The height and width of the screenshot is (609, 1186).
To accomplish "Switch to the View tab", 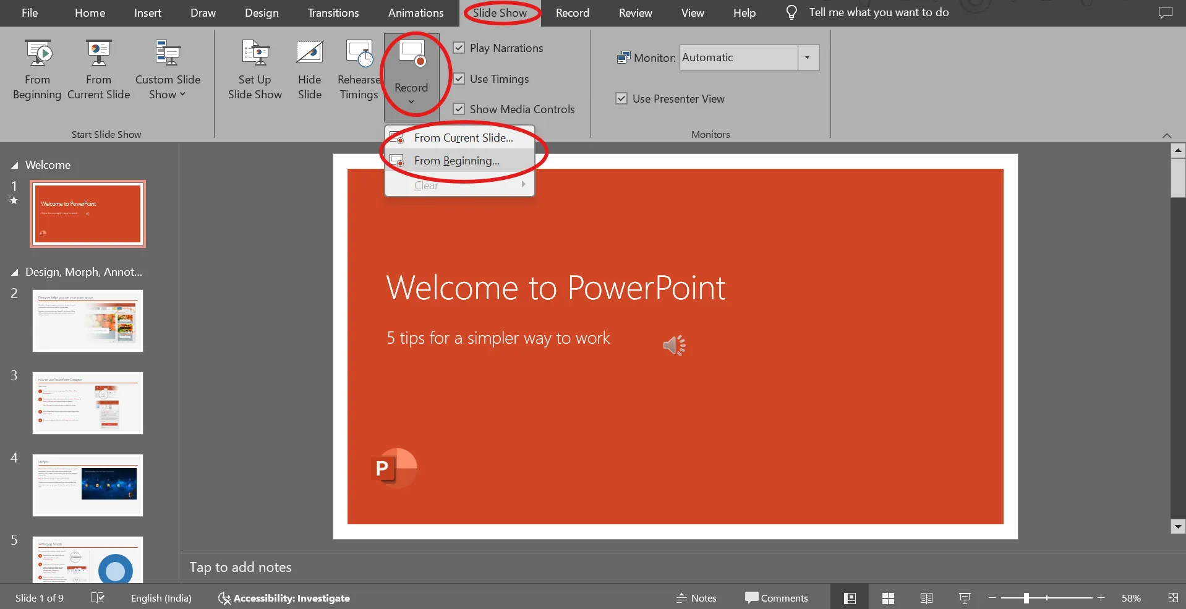I will tap(693, 12).
